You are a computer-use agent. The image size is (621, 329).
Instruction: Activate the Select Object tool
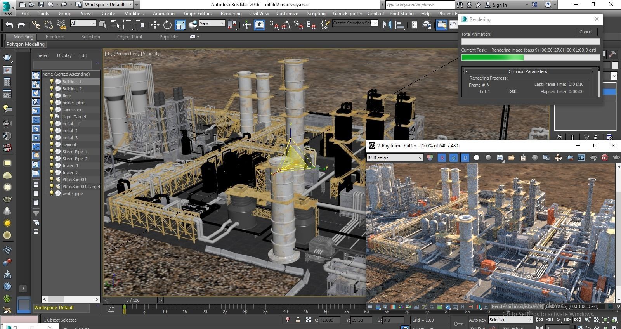(x=103, y=25)
